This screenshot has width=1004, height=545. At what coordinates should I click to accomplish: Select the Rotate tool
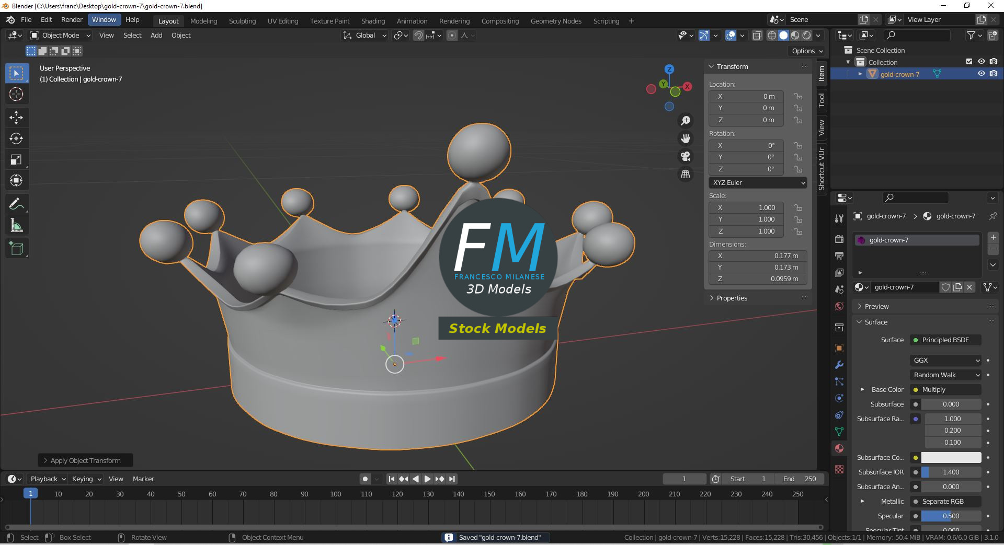click(x=16, y=138)
